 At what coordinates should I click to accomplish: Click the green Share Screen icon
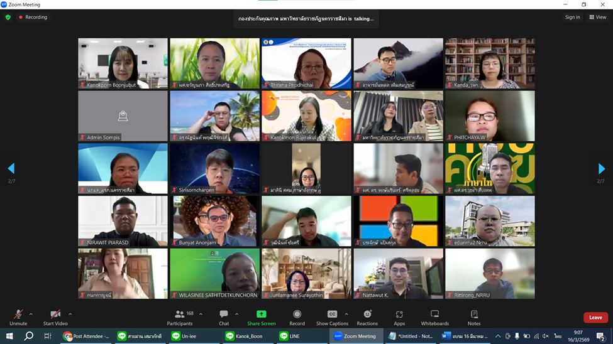261,315
